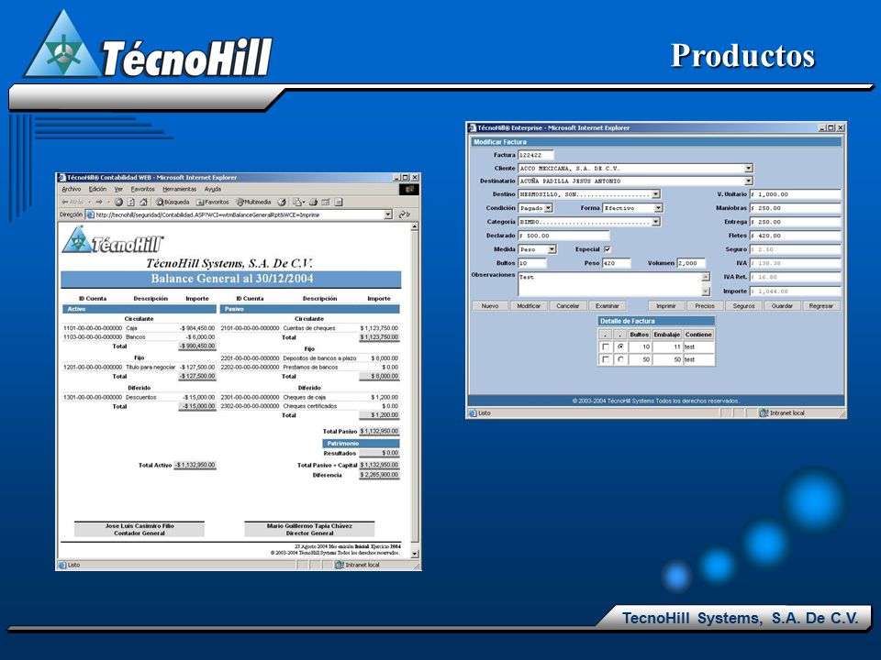Click the IE icon in Contabilidad WEB title bar
Viewport: 881px width, 660px height.
click(61, 177)
